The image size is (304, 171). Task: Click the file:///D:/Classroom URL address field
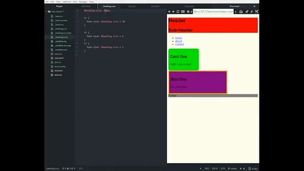pyautogui.click(x=213, y=11)
